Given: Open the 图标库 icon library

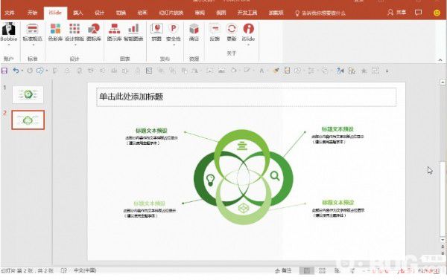Looking at the screenshot, I should pos(94,32).
